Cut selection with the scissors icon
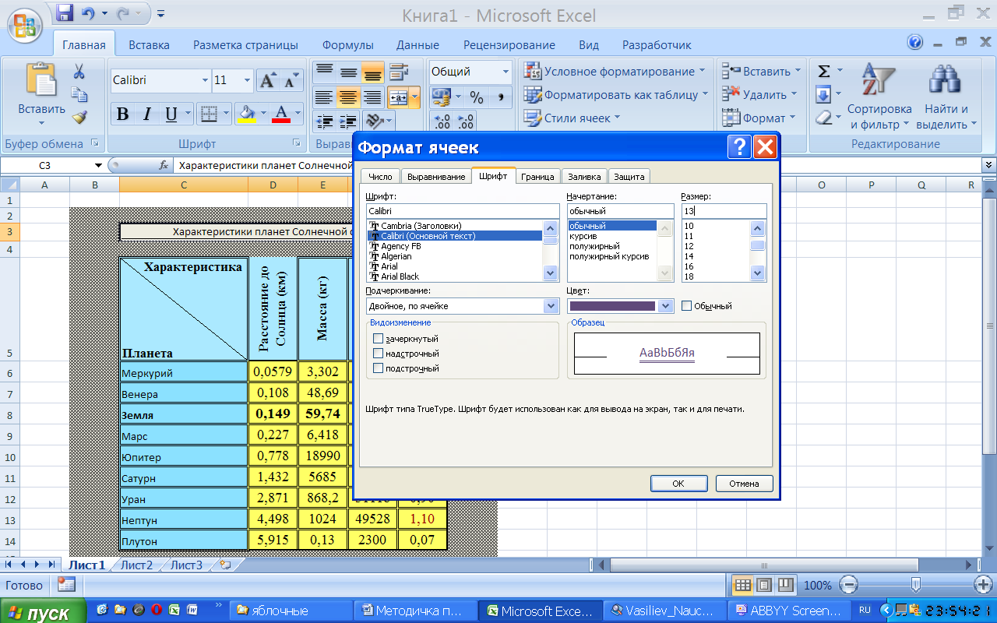 79,72
